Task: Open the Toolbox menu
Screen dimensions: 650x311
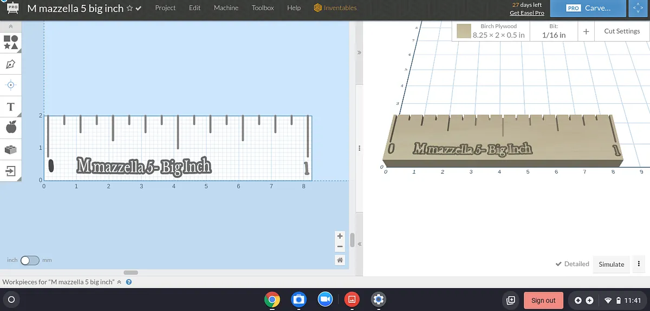Action: coord(263,8)
